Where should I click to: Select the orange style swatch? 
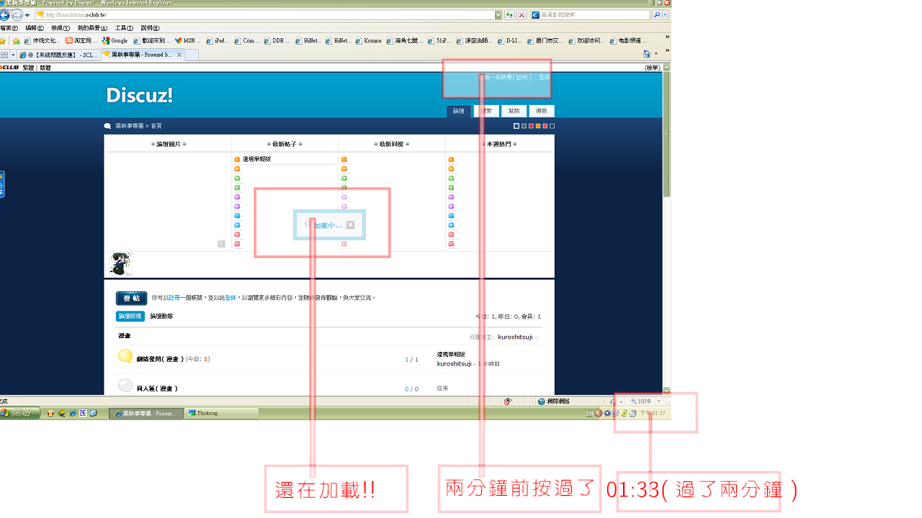click(x=538, y=126)
